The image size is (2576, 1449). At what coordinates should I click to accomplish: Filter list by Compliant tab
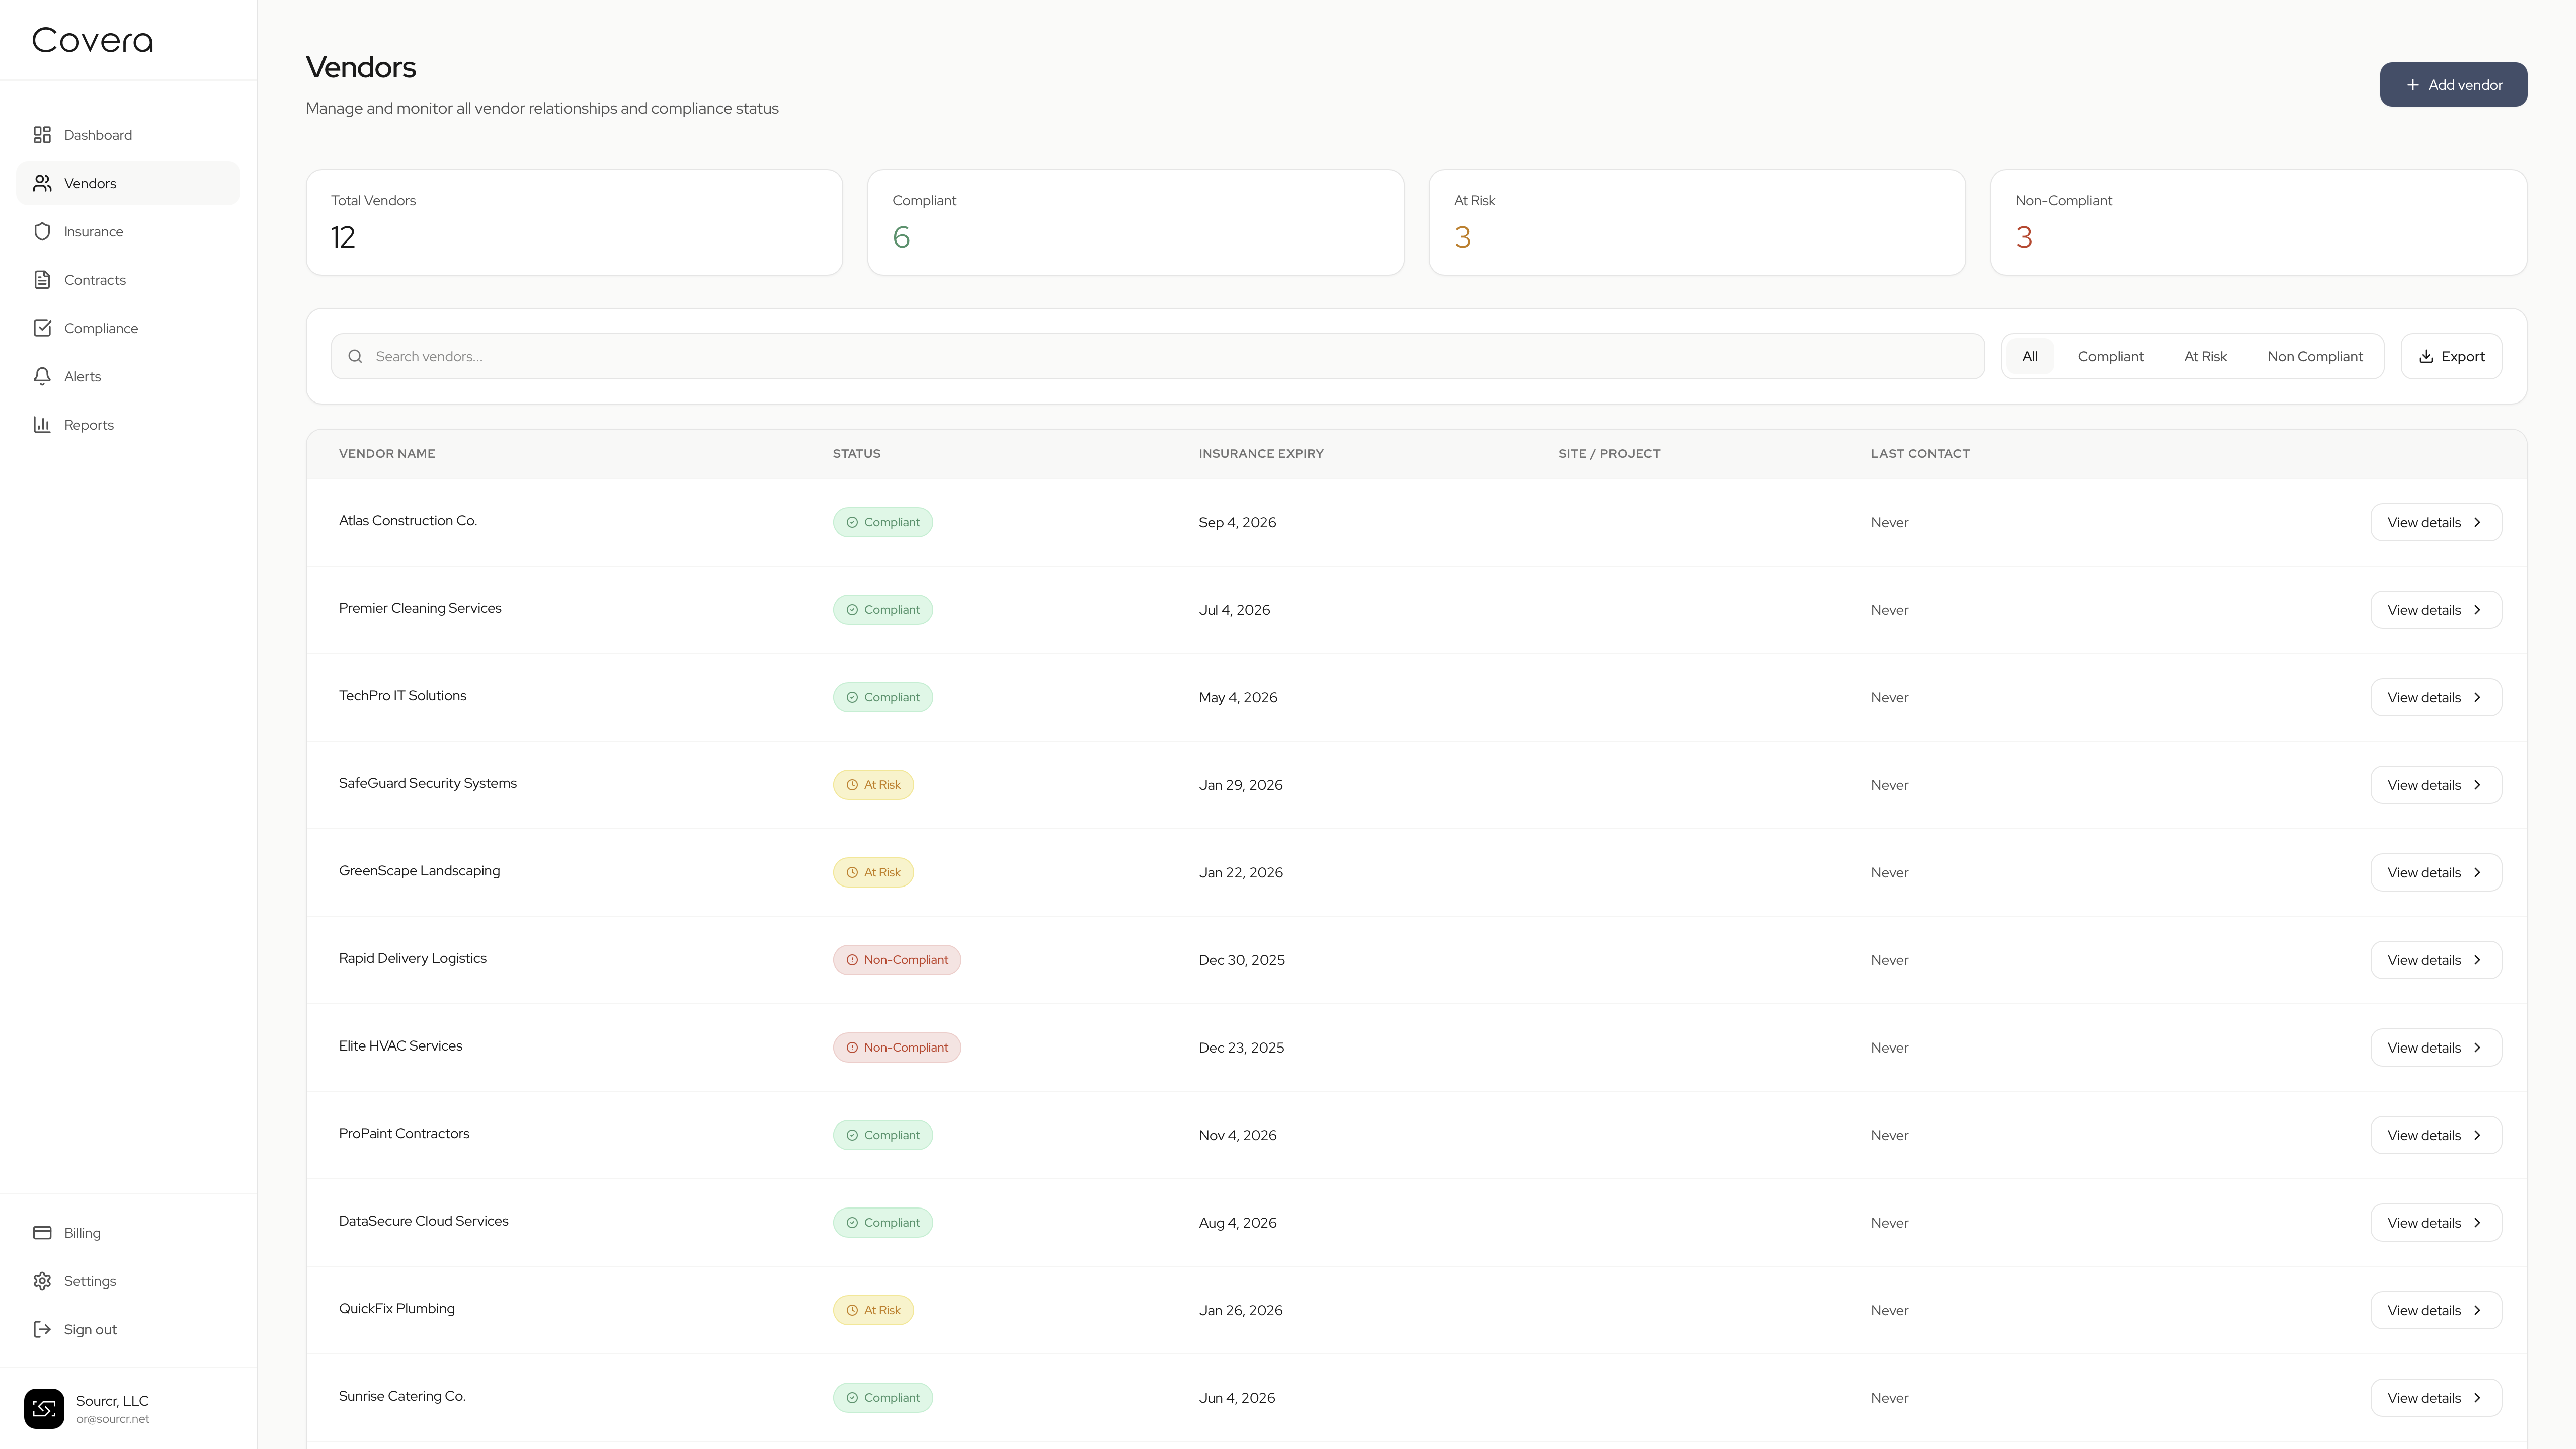pos(2110,357)
